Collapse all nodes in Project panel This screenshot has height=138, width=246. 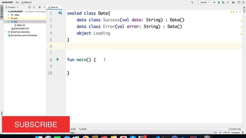pyautogui.click(x=34, y=7)
